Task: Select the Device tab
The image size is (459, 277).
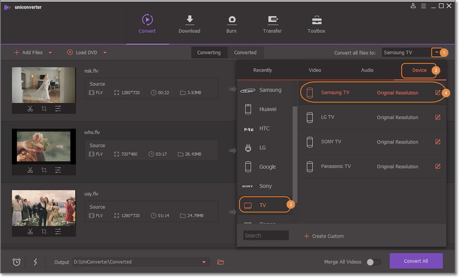Action: click(x=419, y=70)
